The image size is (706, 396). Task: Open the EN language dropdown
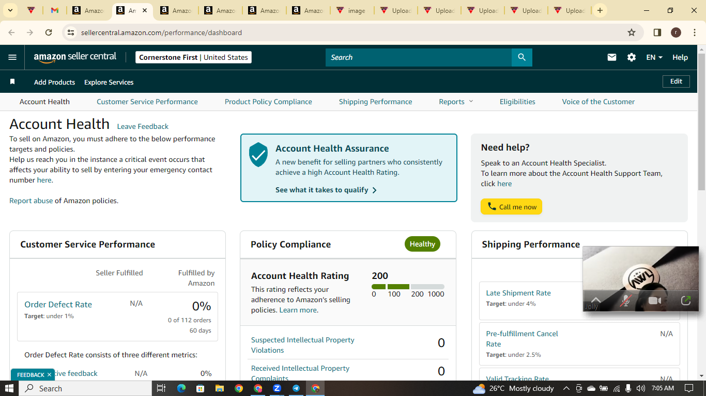point(654,57)
